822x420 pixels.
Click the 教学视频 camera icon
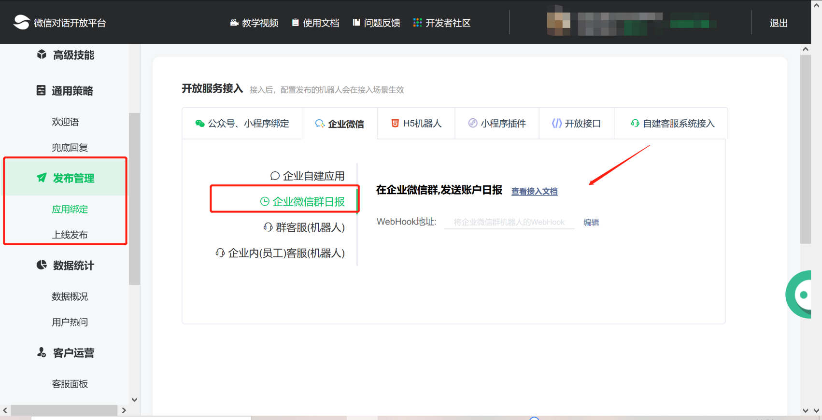point(234,23)
